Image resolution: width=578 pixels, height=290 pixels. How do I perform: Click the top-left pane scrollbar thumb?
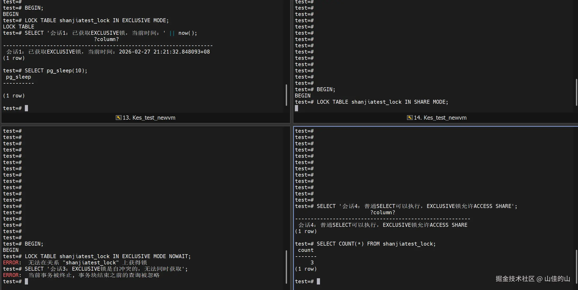click(286, 95)
